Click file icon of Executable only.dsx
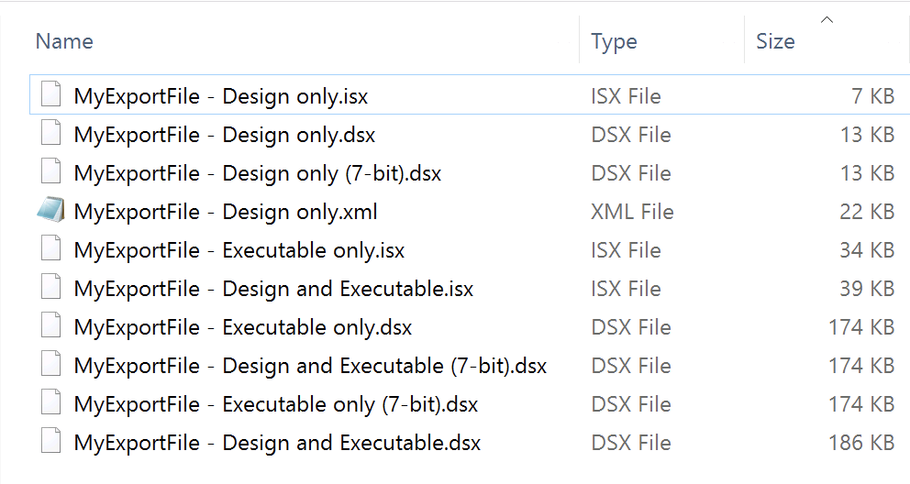Viewport: 910px width, 484px height. point(51,327)
